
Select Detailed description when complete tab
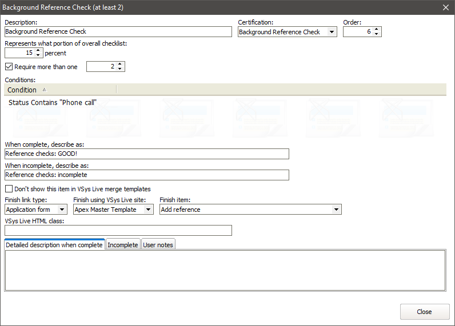point(54,245)
